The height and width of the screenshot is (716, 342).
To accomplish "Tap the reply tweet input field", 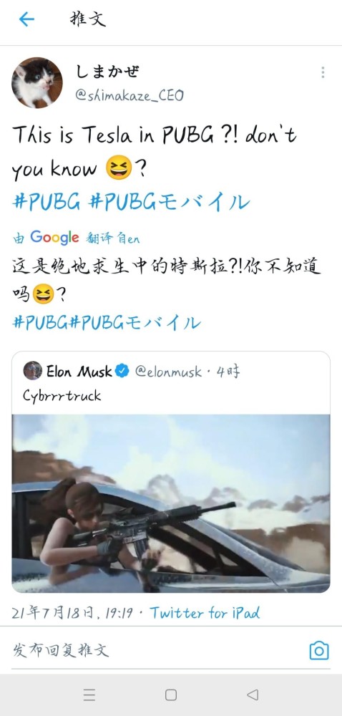I will [x=155, y=650].
